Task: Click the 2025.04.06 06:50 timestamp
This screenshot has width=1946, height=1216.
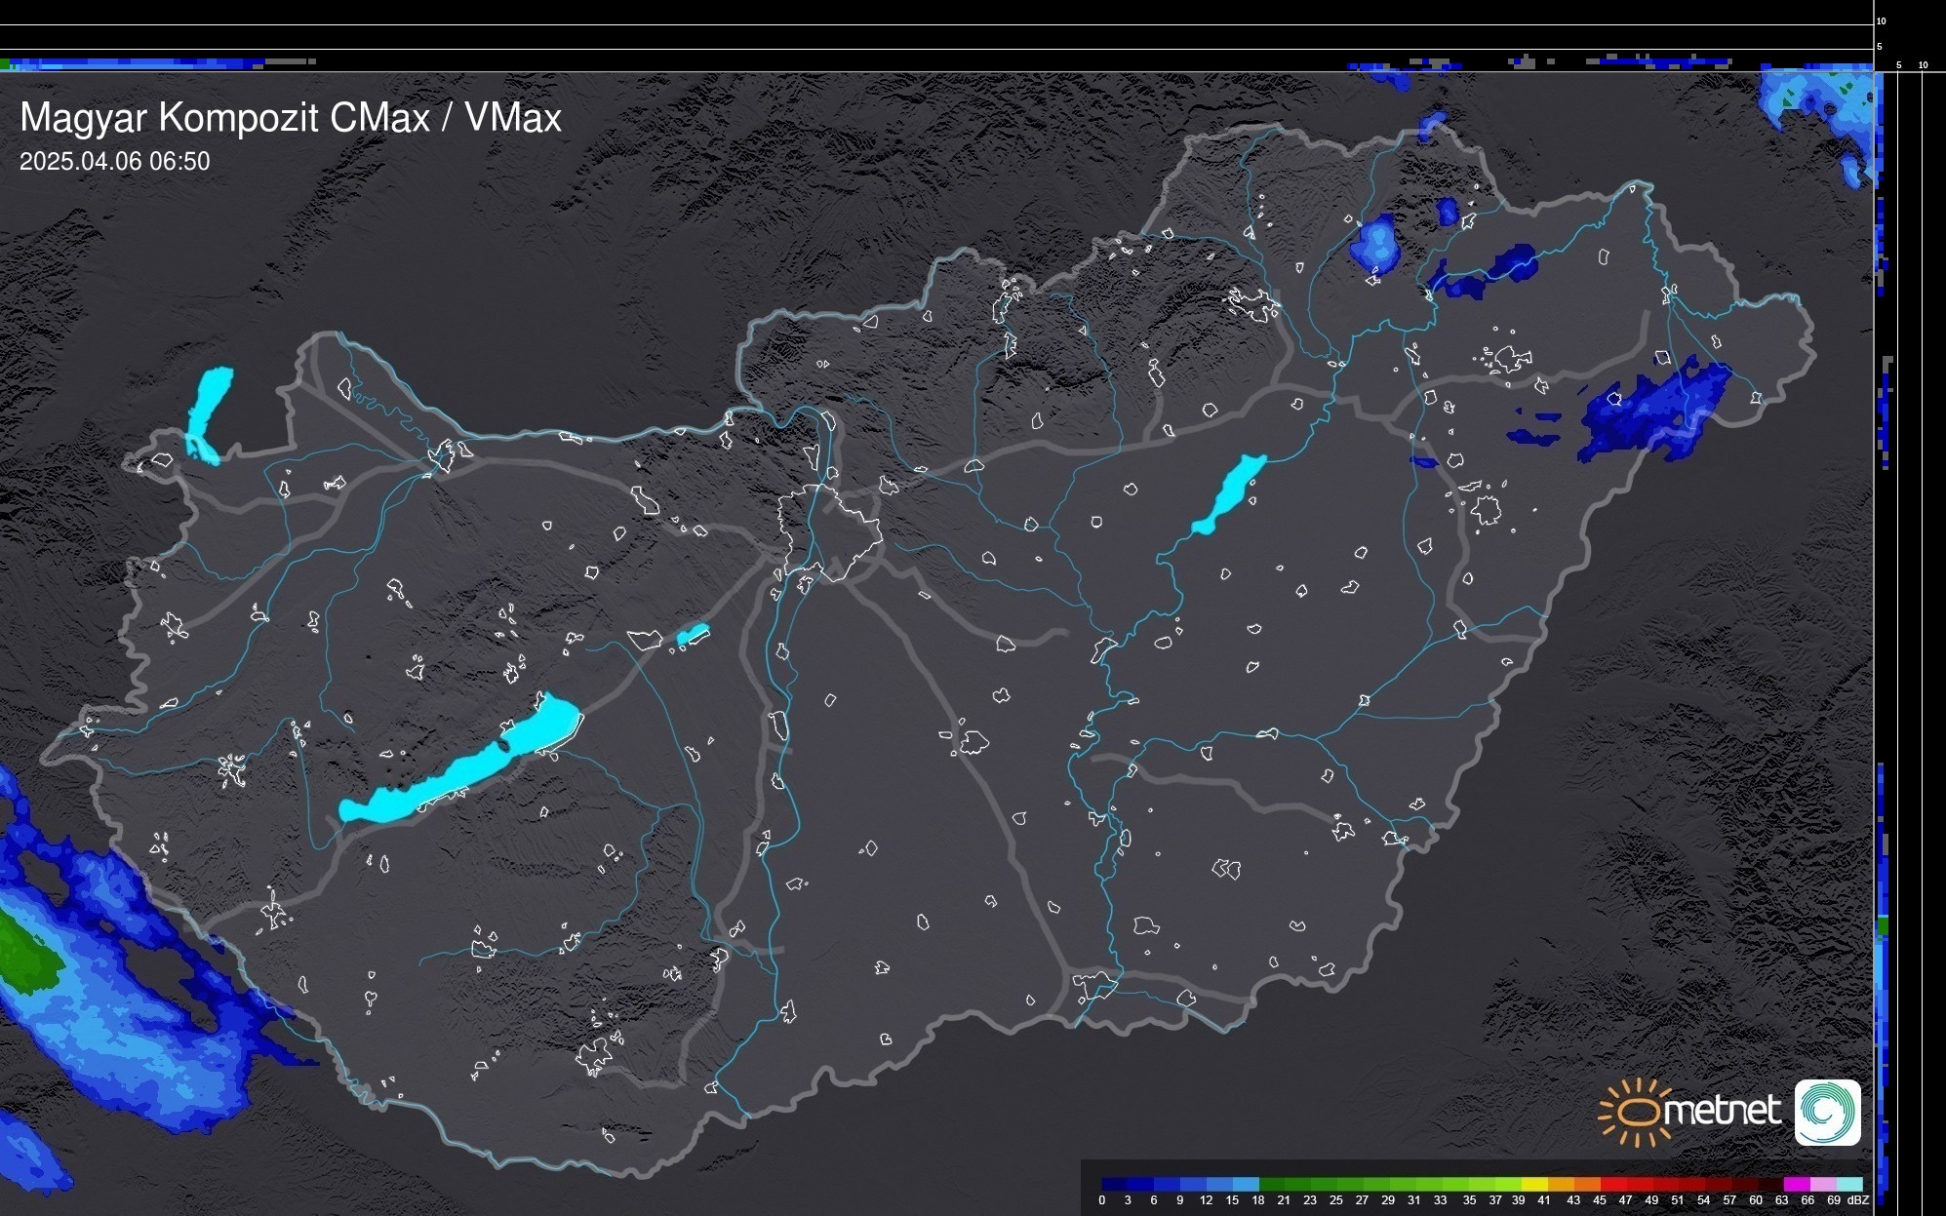Action: [114, 161]
